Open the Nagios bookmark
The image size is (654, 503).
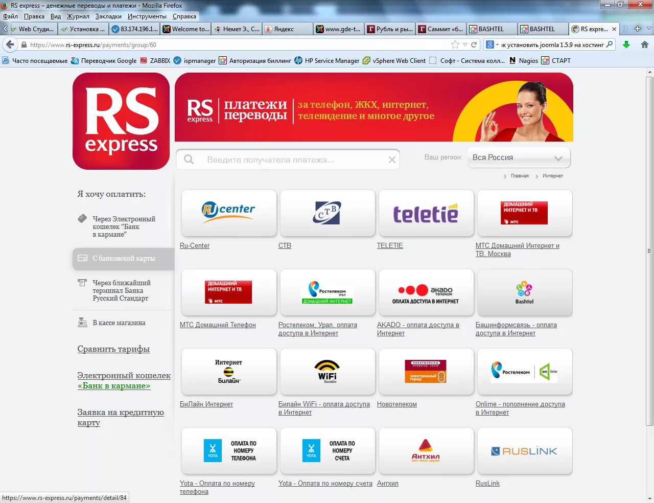(523, 60)
